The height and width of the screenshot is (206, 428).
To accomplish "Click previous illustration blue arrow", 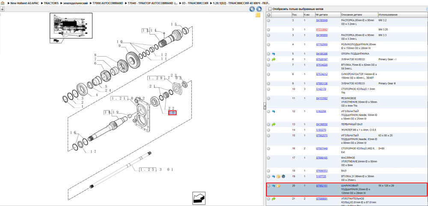I will click(x=252, y=9).
